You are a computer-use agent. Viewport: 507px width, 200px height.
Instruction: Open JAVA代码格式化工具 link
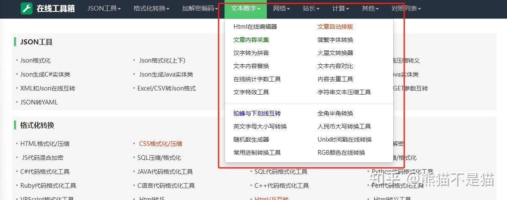[165, 172]
